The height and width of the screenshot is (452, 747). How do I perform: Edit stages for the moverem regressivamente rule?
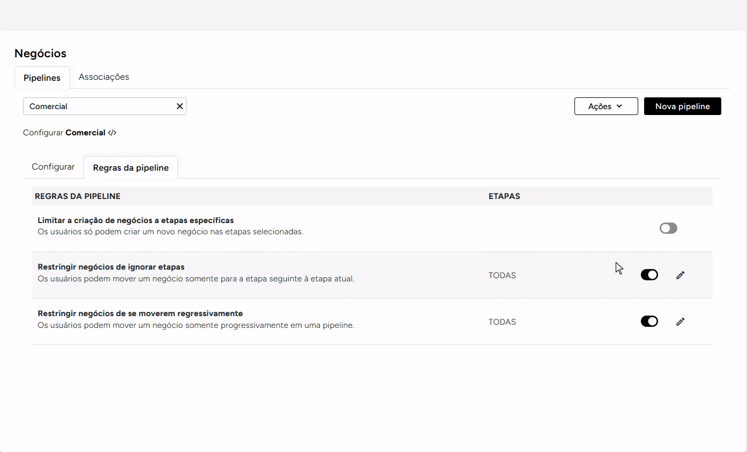[680, 321]
